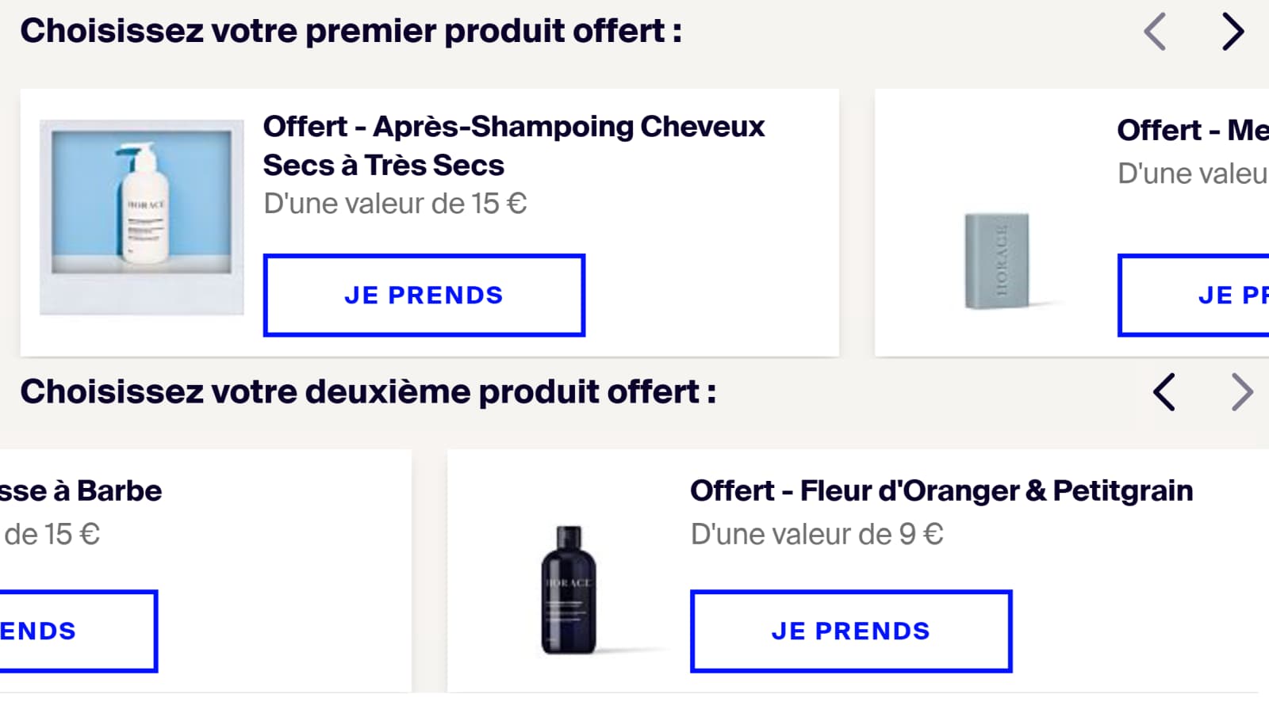Open the Après-Shampoing Cheveux Secs title

[514, 146]
